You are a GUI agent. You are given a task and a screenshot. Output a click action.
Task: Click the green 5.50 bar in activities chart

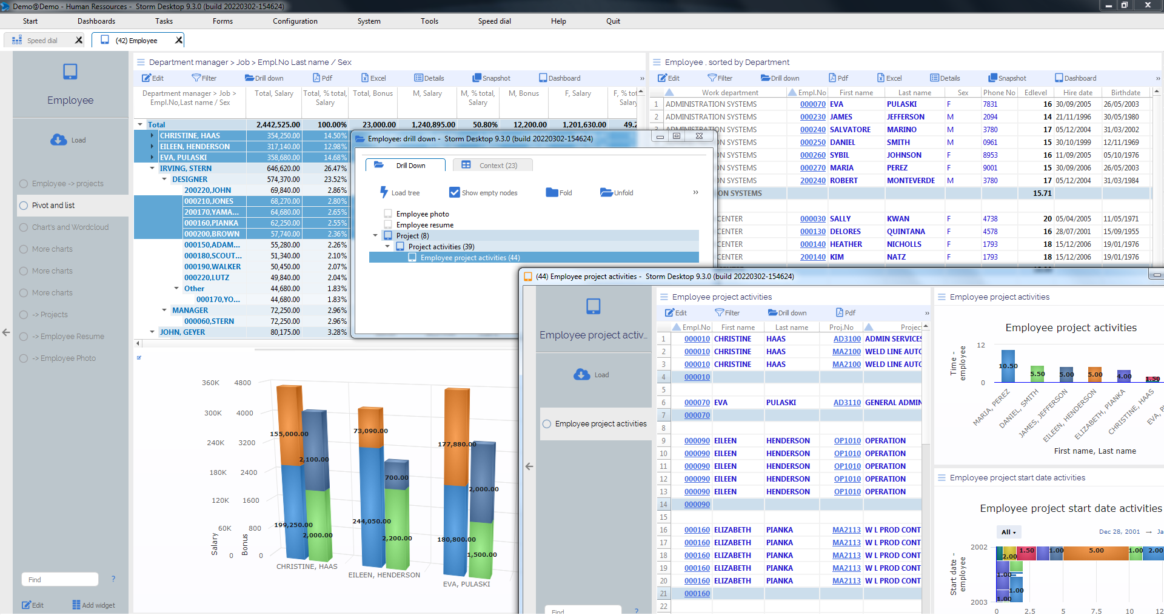coord(1037,374)
